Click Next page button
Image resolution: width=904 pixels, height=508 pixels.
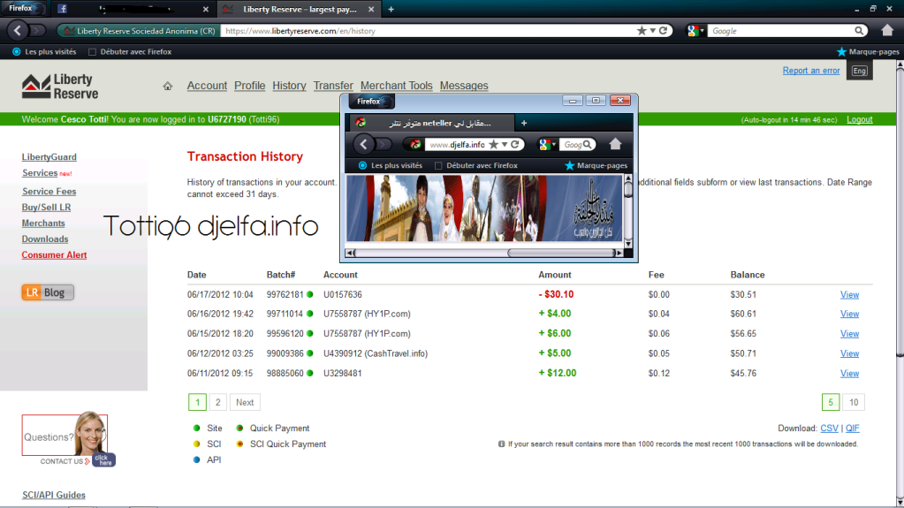(x=245, y=403)
